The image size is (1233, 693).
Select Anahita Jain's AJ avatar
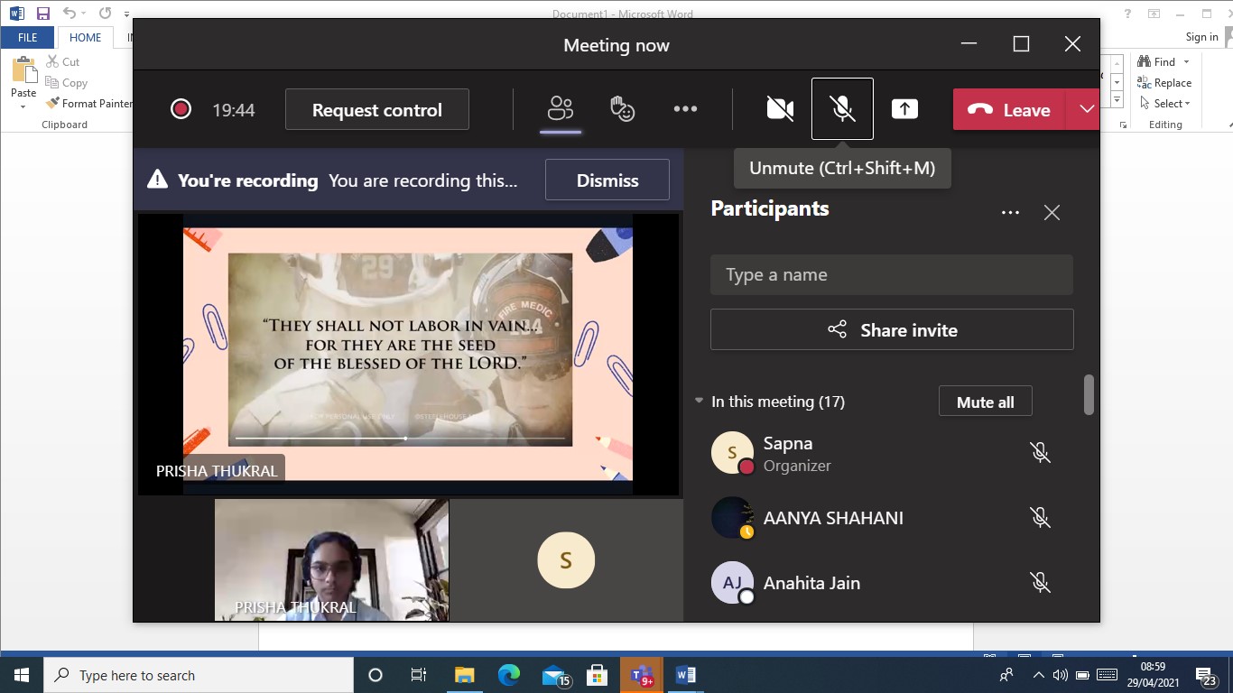[x=732, y=583]
